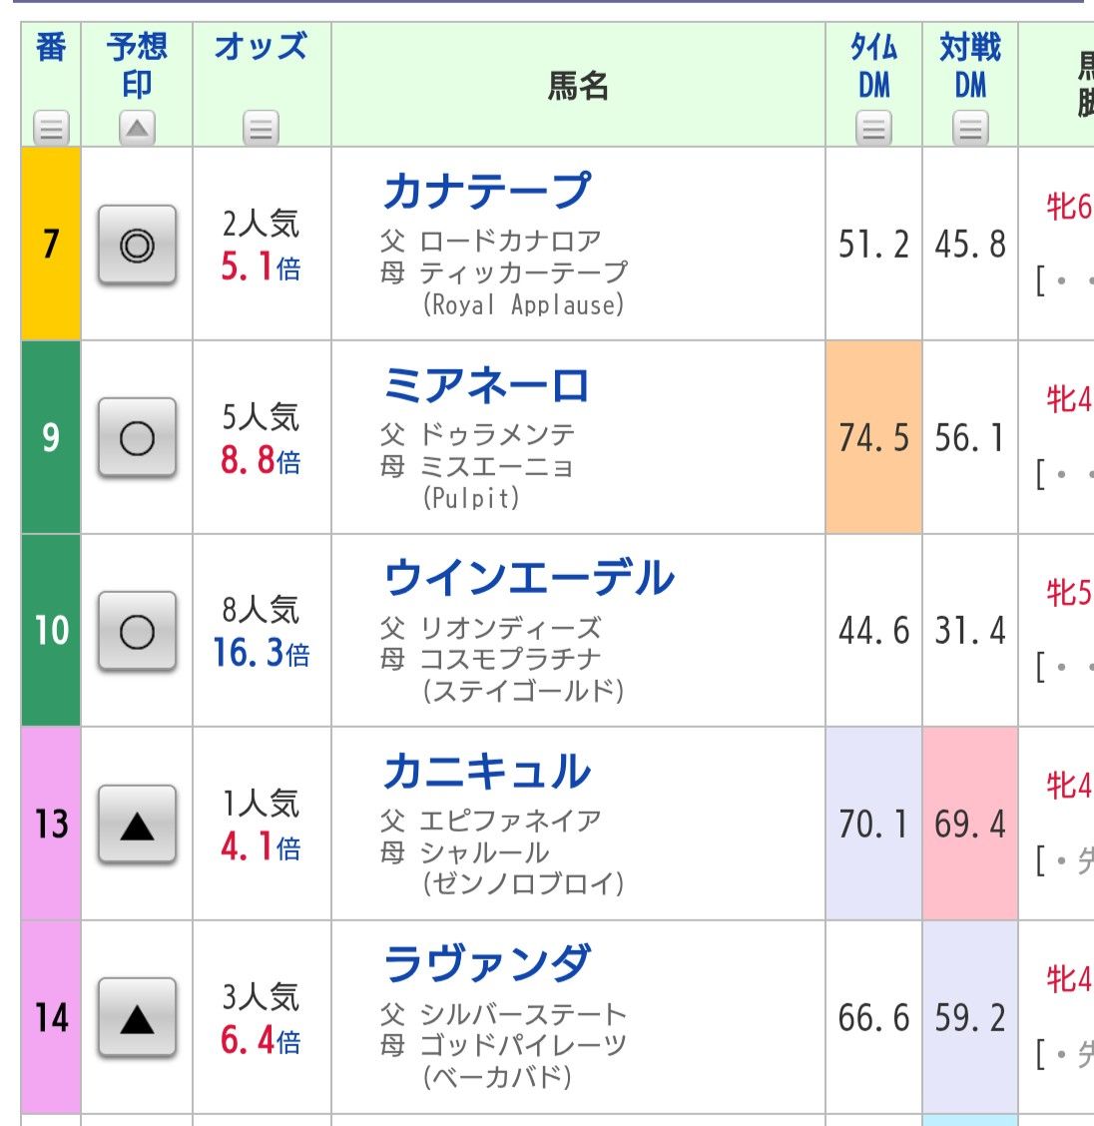1094x1126 pixels.
Task: Click the pink 69.4 対戦DM cell
Action: tap(970, 824)
